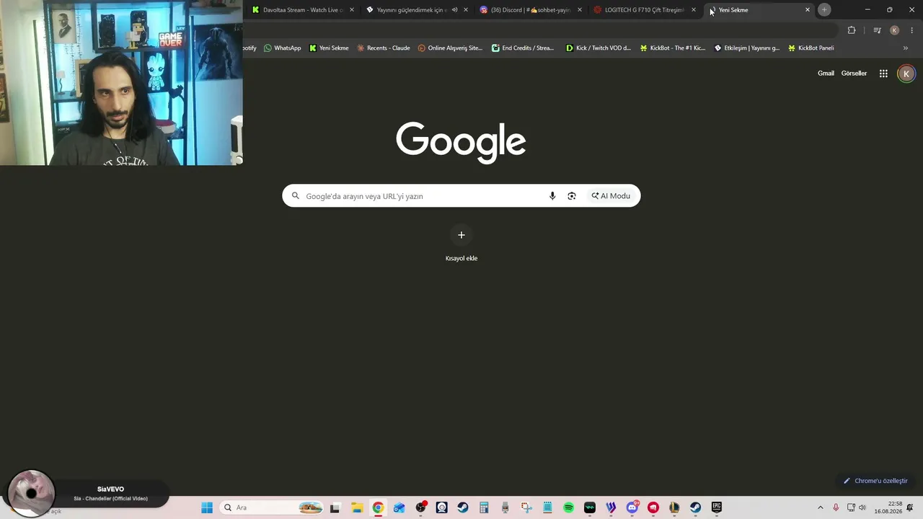Show more bookmarks with the overflow chevron
This screenshot has height=519, width=923.
(906, 48)
